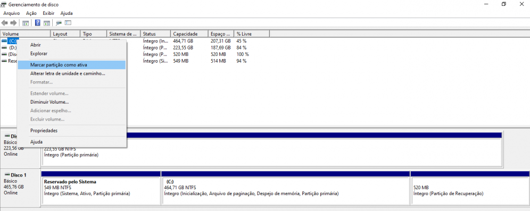The height and width of the screenshot is (211, 530).
Task: Click the show/hide console tree icon
Action: coord(26,23)
